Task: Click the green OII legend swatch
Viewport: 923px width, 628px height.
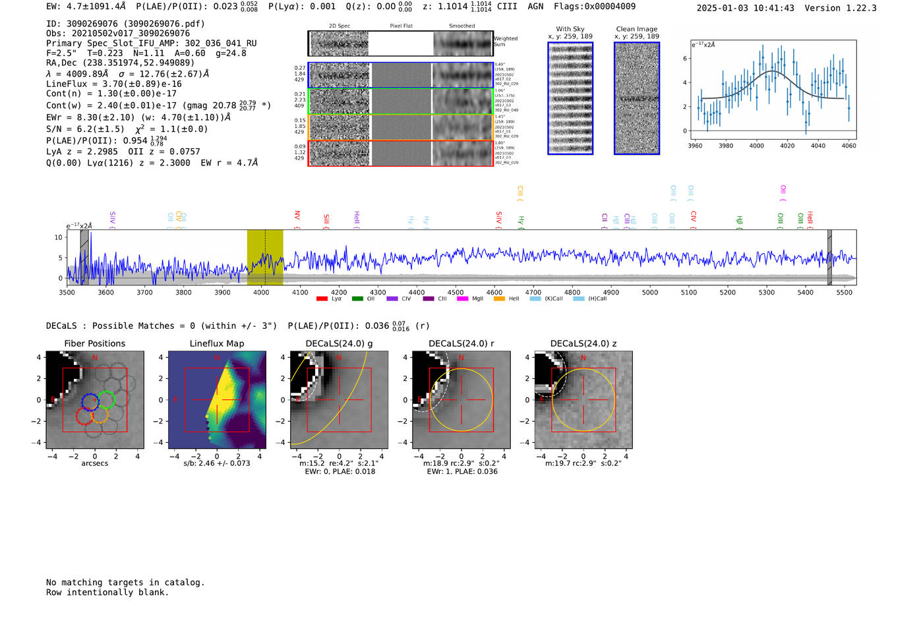Action: 357,299
